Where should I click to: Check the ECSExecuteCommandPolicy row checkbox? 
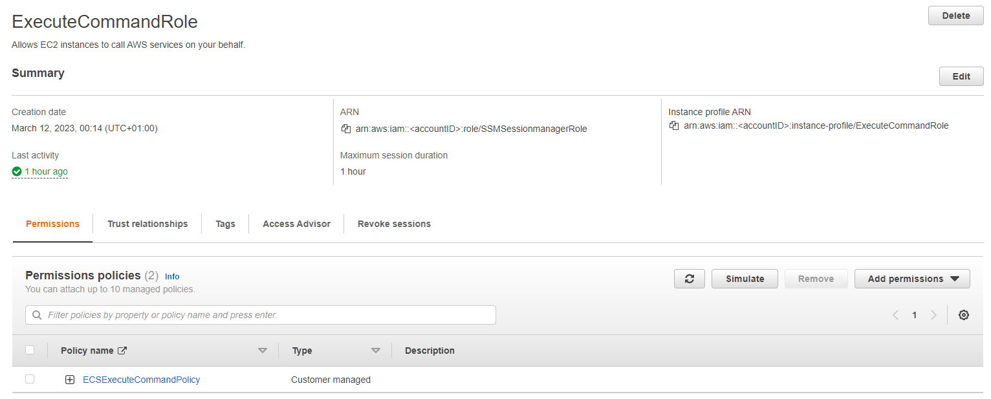[30, 379]
